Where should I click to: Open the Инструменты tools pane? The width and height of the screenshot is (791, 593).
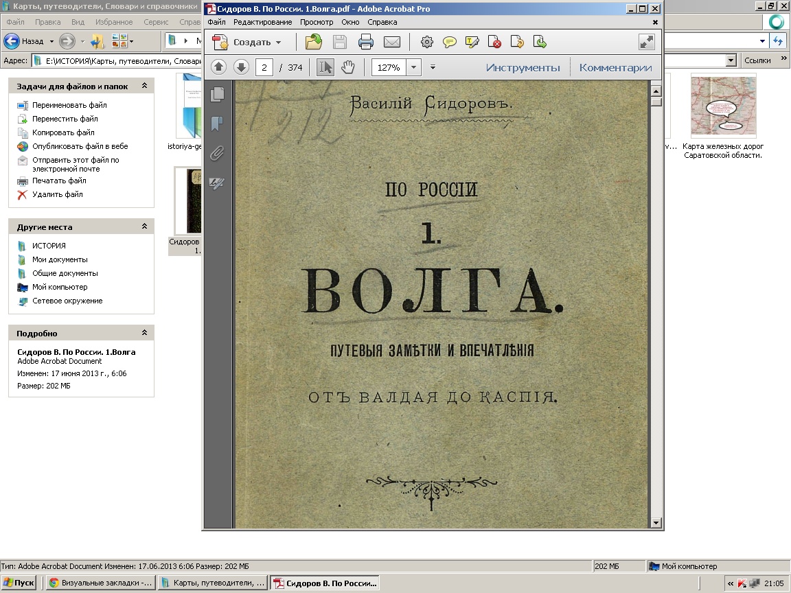(523, 67)
